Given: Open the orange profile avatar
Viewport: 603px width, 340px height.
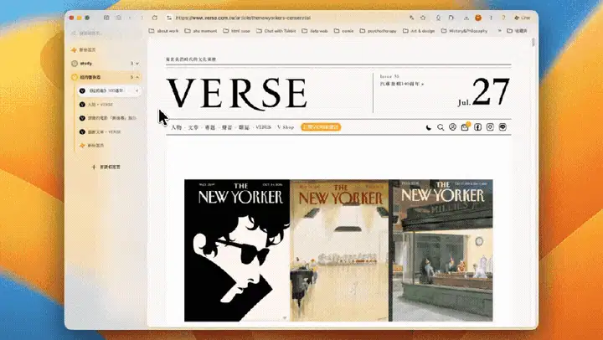Looking at the screenshot, I should 478,18.
